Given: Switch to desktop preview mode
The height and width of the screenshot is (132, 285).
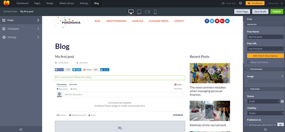Looking at the screenshot, I should point(131,12).
